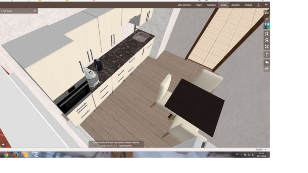Click the zoom in magnifier icon
Viewport: 308px width, 173px height.
coord(267,34)
